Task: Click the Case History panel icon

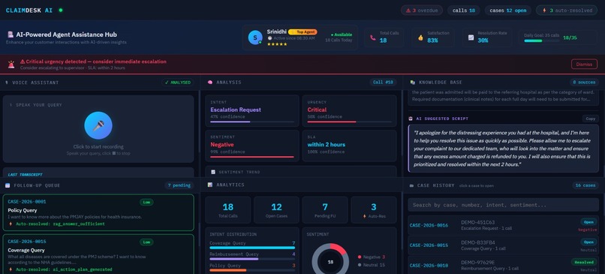Action: pos(411,185)
